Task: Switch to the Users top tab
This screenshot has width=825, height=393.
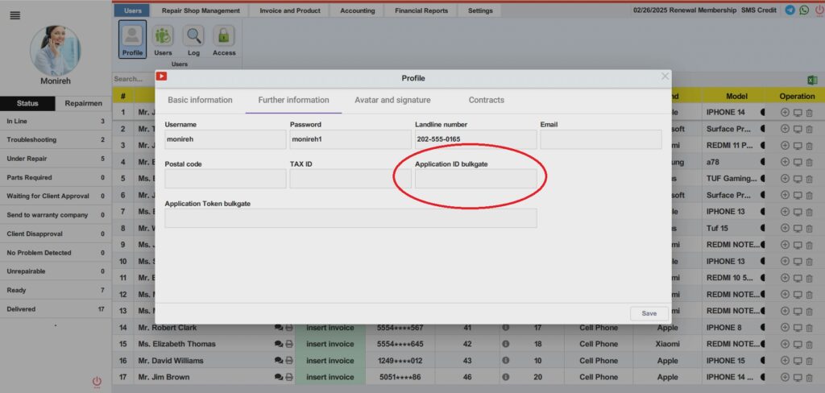Action: pos(131,10)
